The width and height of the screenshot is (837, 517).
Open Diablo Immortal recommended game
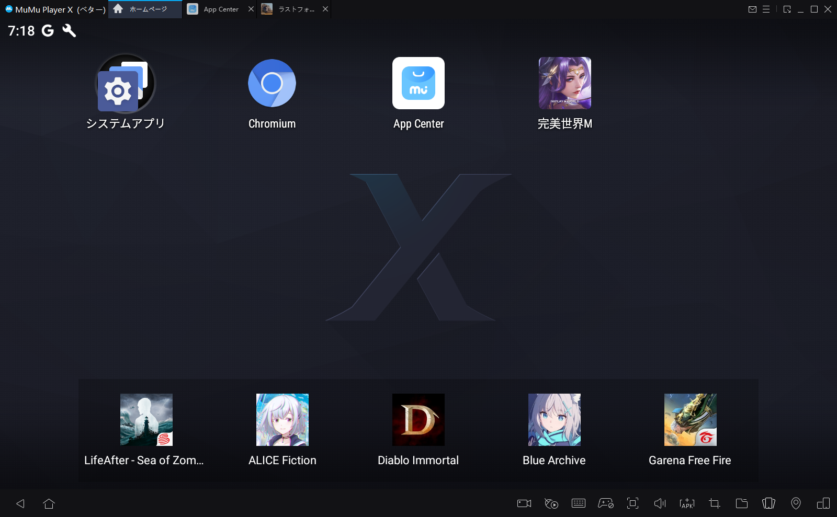pyautogui.click(x=418, y=420)
